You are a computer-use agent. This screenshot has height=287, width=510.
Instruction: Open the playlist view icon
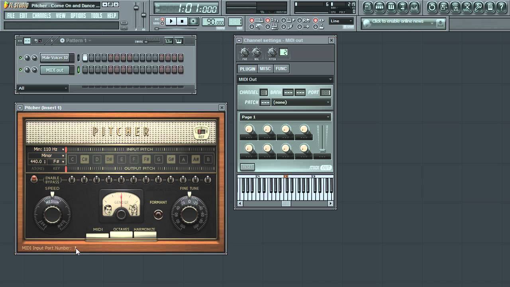coord(368,7)
